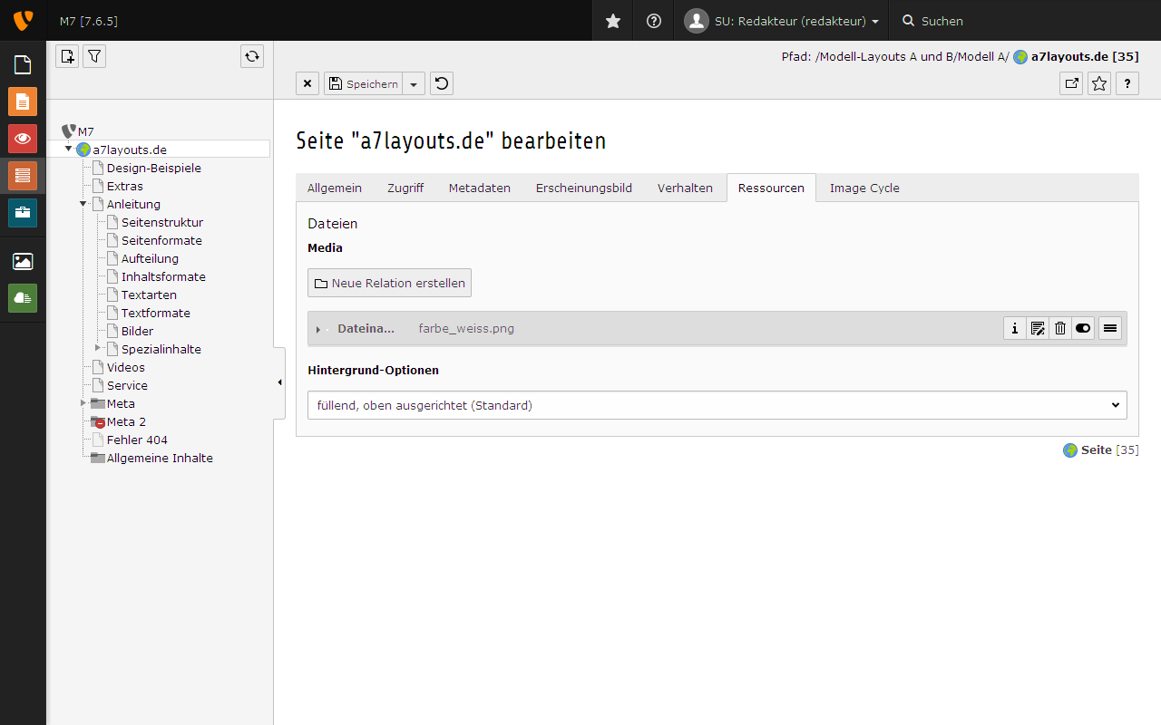Click the Suchen search field
The image size is (1161, 725).
pyautogui.click(x=1025, y=21)
